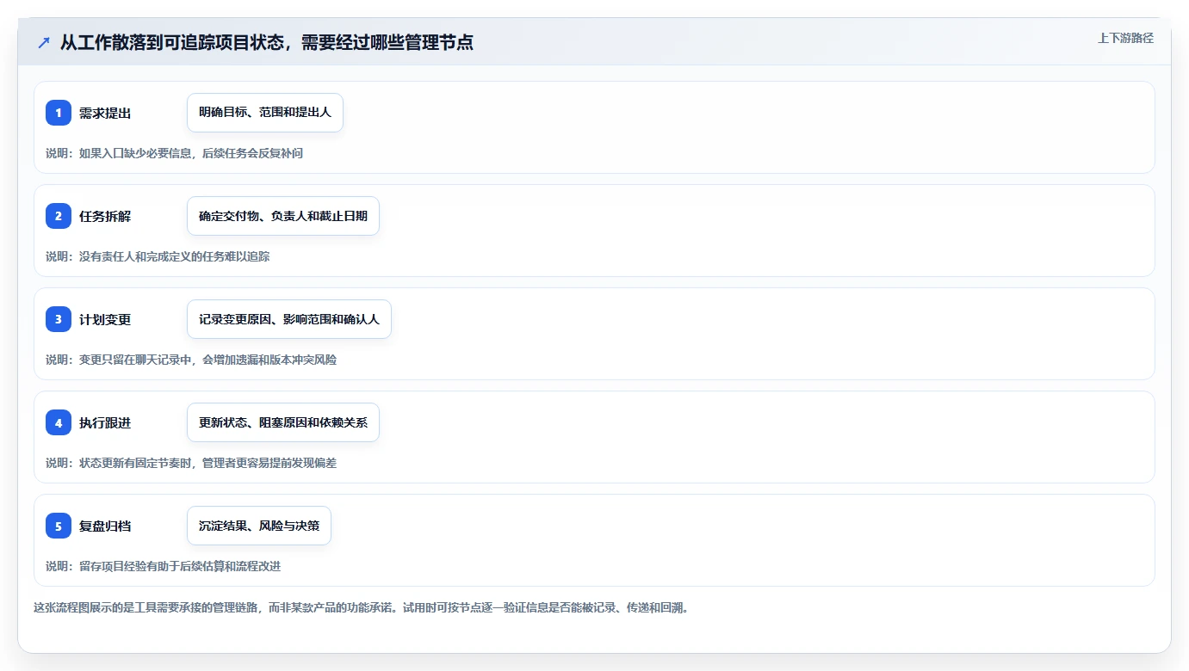This screenshot has height=671, width=1189.
Task: Click step number 5 badge for 复盘归档
Action: coord(59,526)
